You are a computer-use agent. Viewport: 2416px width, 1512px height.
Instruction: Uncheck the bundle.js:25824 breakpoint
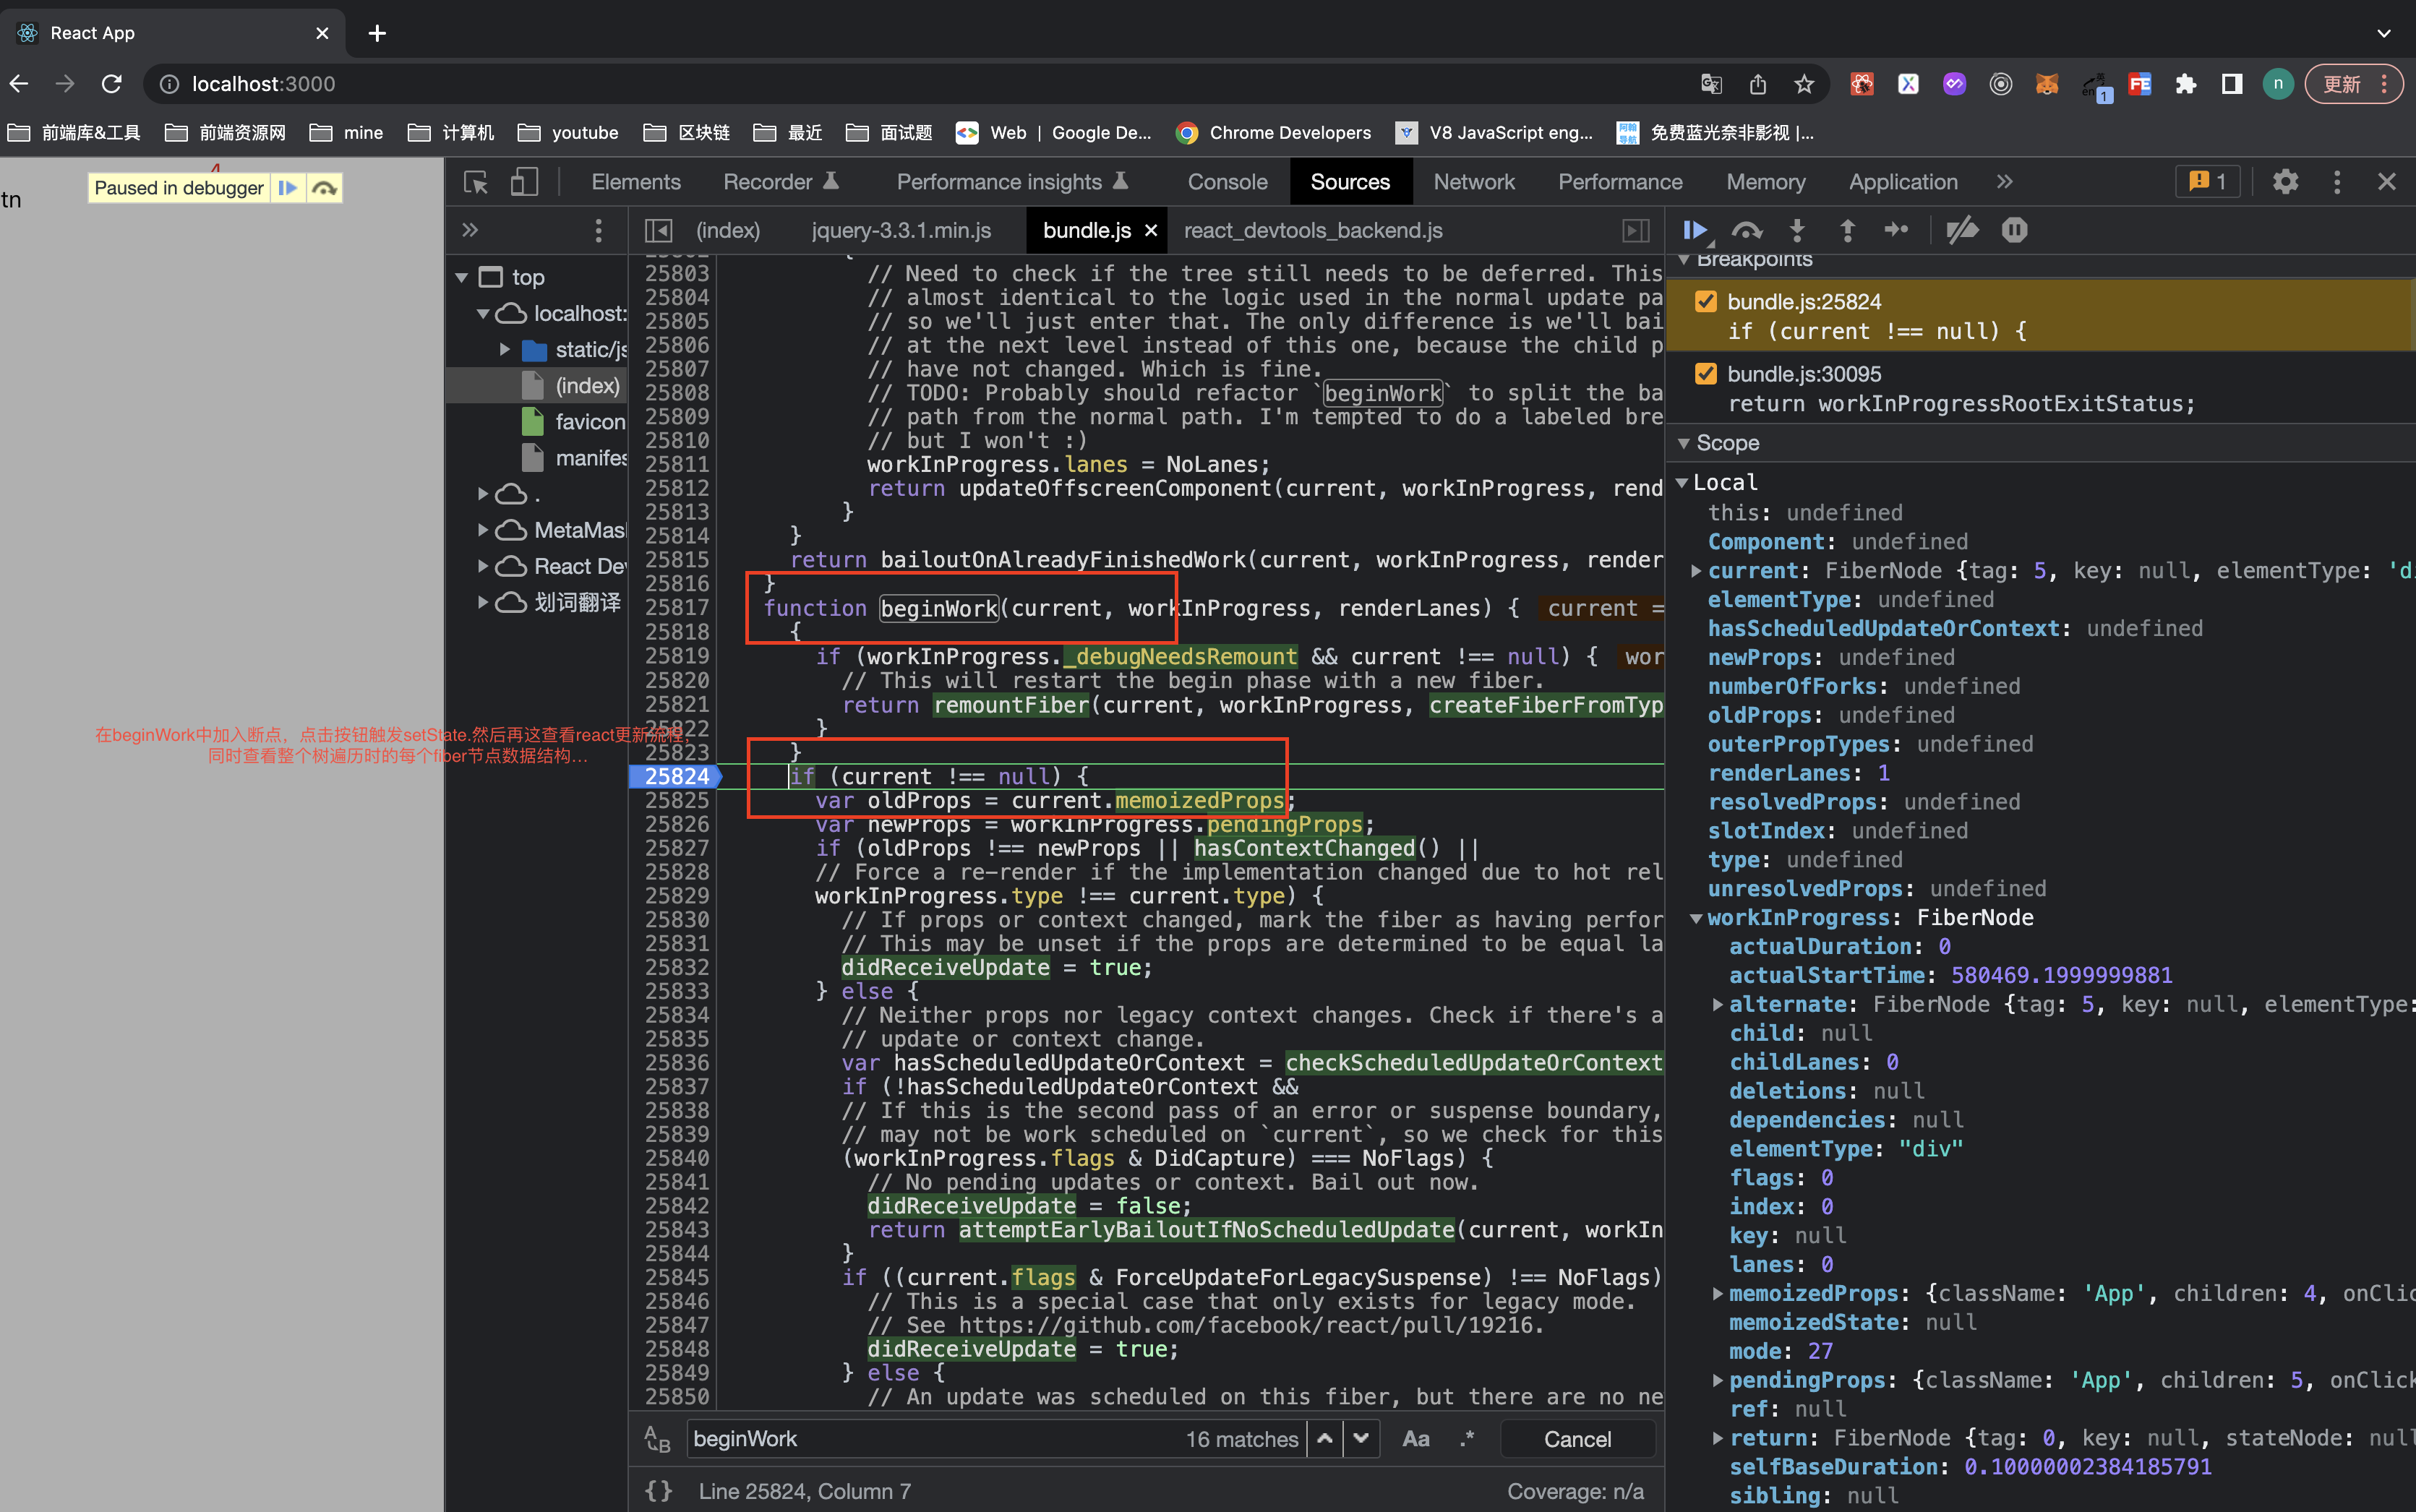[x=1706, y=302]
